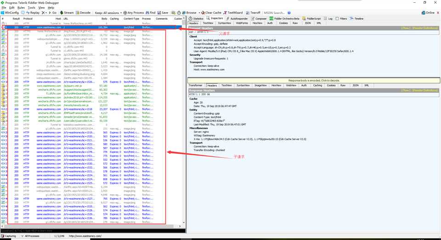Click the QuickExec command line box
The image size is (441, 240).
click(93, 231)
